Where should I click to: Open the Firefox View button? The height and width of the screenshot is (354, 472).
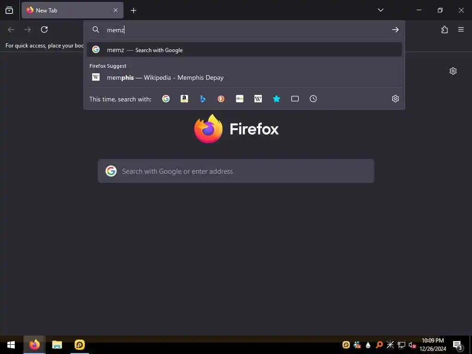coord(9,10)
